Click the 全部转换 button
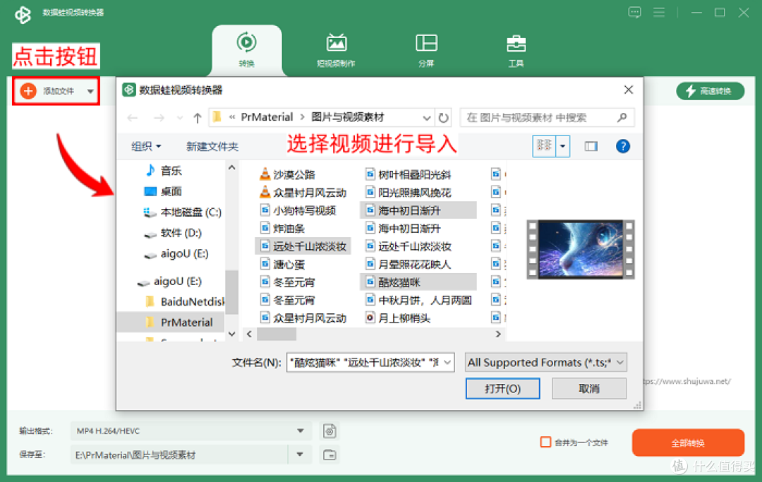Screen dimensions: 762x482 (x=688, y=442)
